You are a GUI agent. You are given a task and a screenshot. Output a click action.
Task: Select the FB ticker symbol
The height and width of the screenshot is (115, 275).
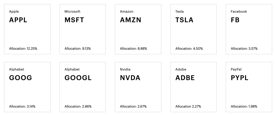(235, 20)
